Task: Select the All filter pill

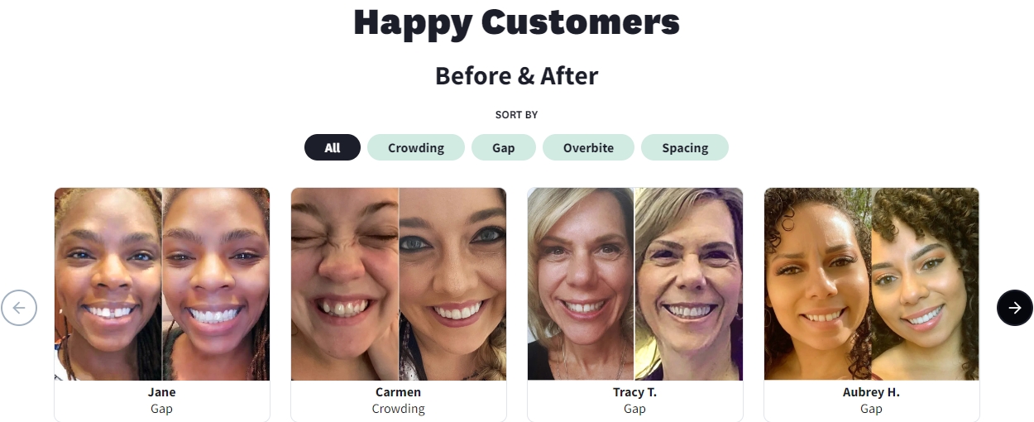Action: 333,147
